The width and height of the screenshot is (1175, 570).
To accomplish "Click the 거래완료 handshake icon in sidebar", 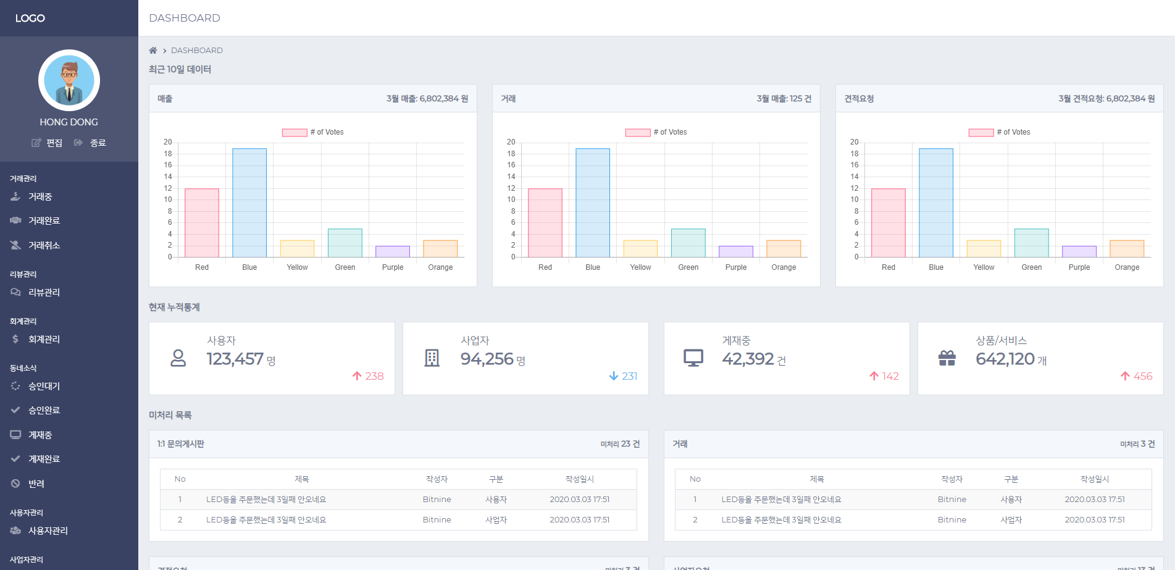I will (x=15, y=220).
